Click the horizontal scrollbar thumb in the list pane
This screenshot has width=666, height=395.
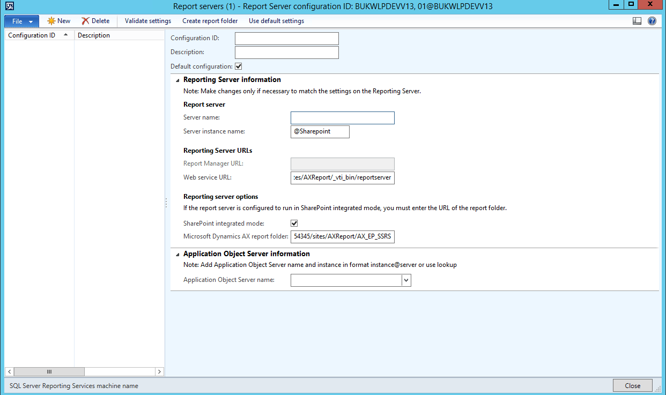coord(49,371)
